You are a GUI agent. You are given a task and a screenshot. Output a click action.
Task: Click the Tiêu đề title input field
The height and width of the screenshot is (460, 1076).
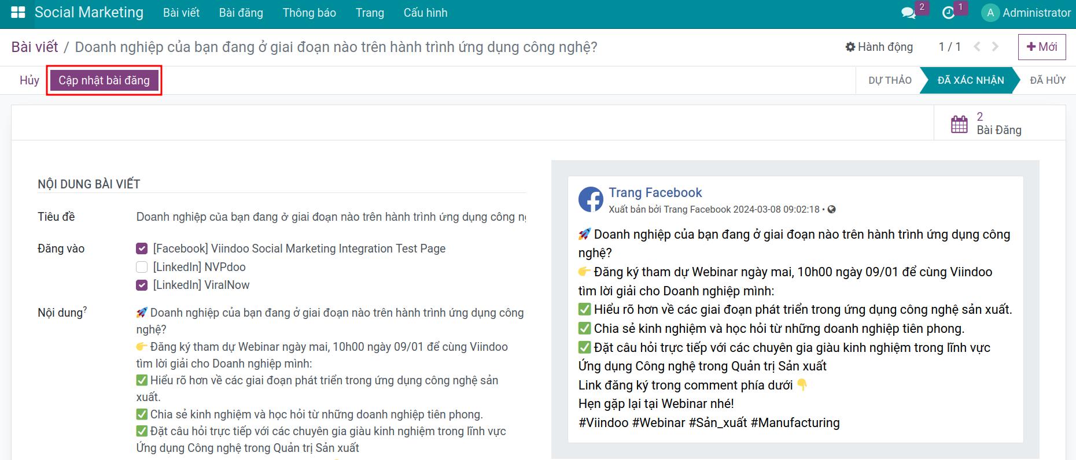331,217
